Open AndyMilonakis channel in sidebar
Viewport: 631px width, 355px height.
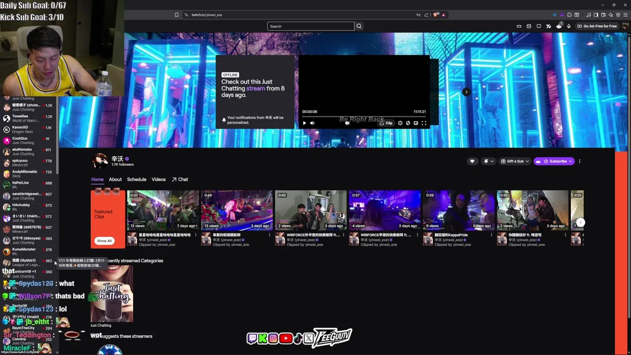click(x=29, y=174)
